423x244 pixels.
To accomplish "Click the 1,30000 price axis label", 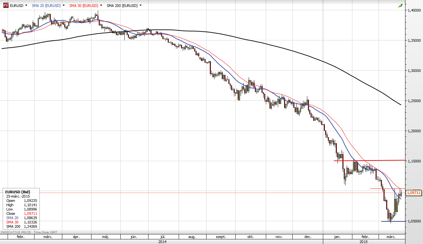I will (x=414, y=71).
